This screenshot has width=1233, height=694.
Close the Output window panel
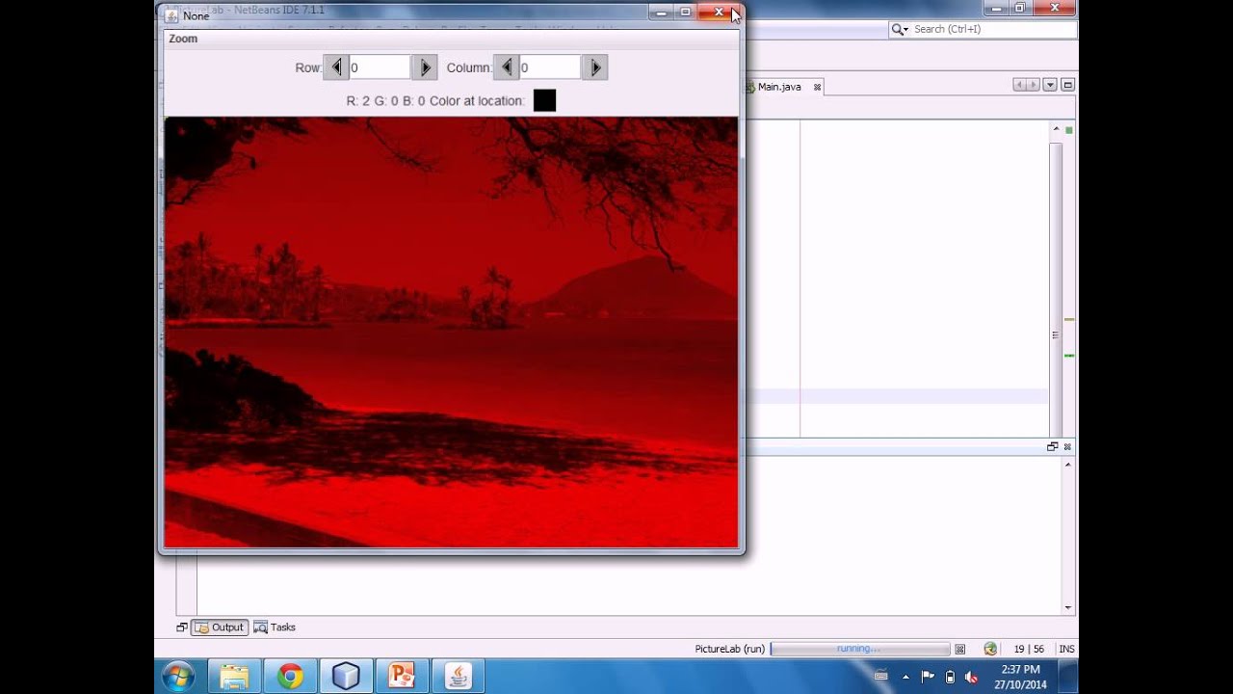click(x=1067, y=446)
